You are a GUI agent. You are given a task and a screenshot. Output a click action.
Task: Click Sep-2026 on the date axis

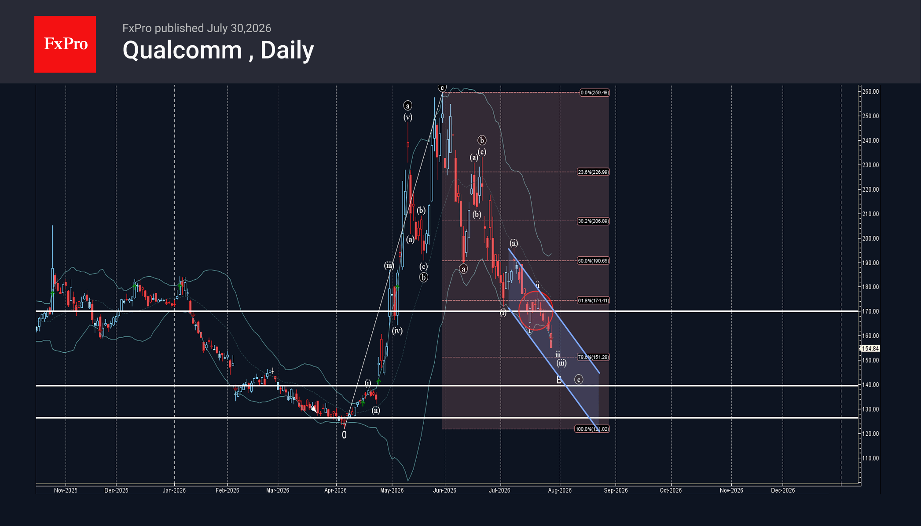coord(616,490)
